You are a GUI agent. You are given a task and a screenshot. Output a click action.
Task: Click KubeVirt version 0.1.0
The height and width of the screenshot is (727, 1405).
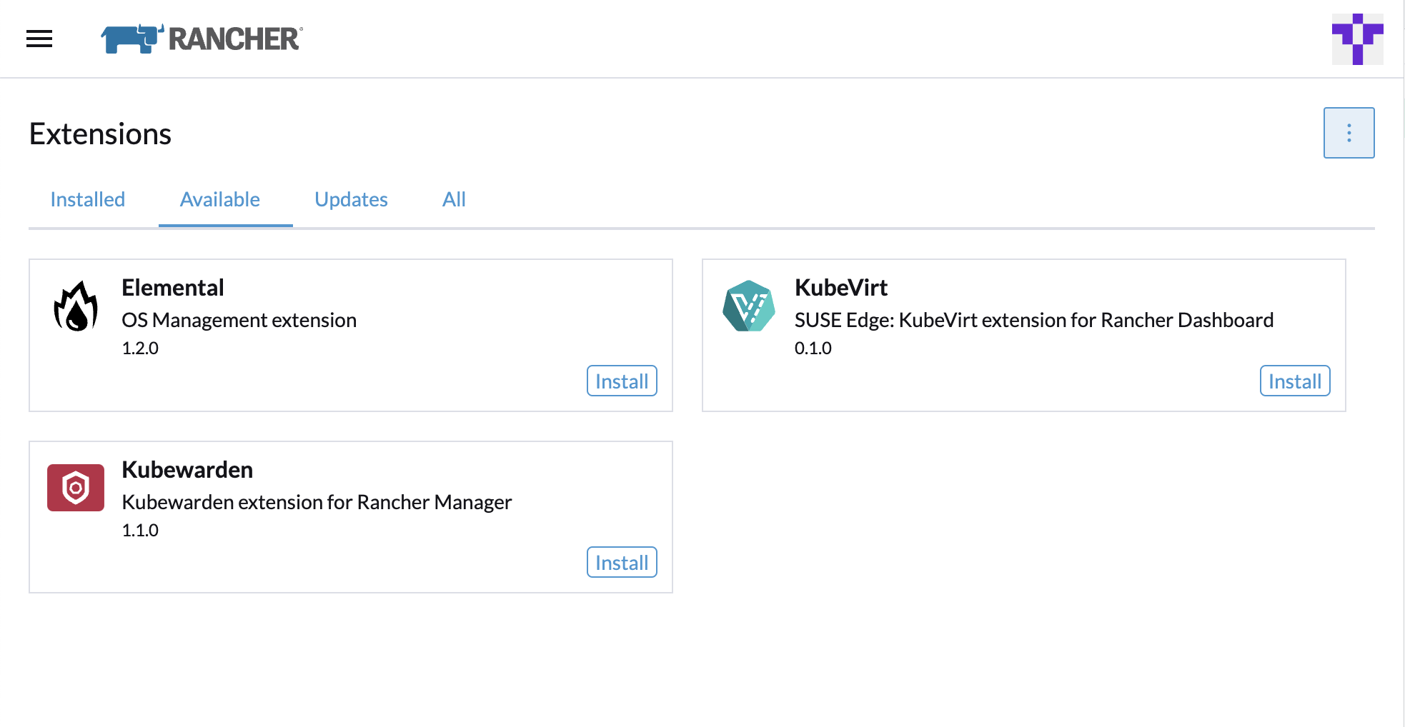coord(813,349)
